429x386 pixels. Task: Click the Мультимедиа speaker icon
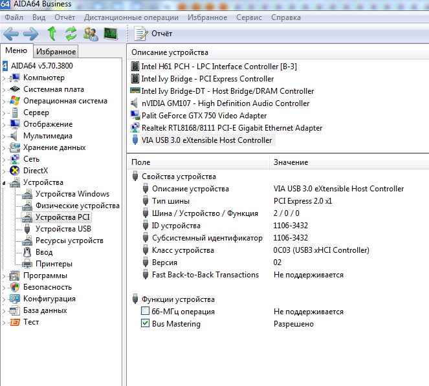coord(14,136)
